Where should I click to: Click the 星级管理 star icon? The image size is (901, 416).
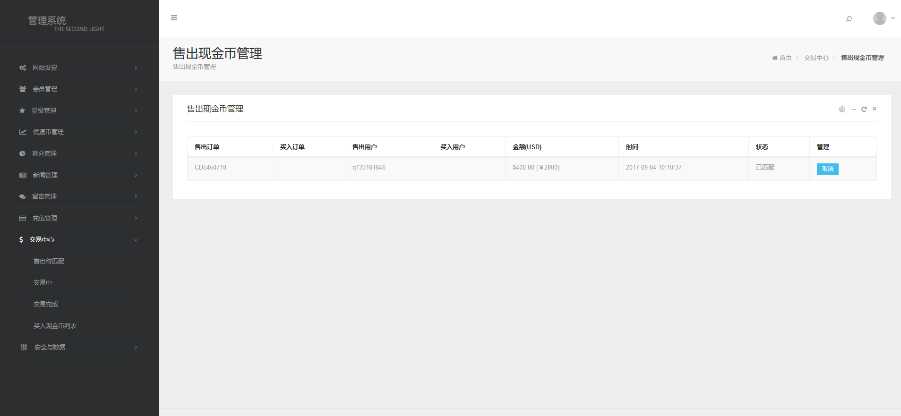click(x=22, y=110)
